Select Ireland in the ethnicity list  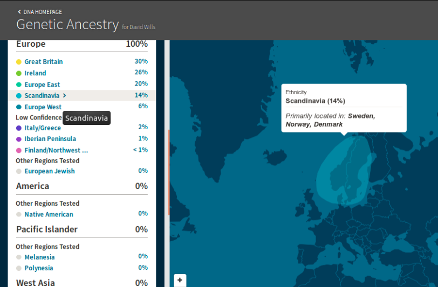click(36, 73)
